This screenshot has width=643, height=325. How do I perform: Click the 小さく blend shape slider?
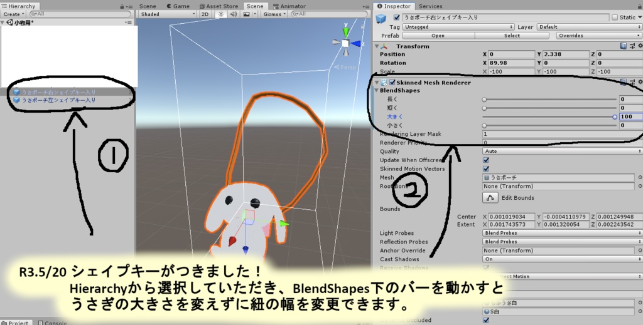(550, 125)
